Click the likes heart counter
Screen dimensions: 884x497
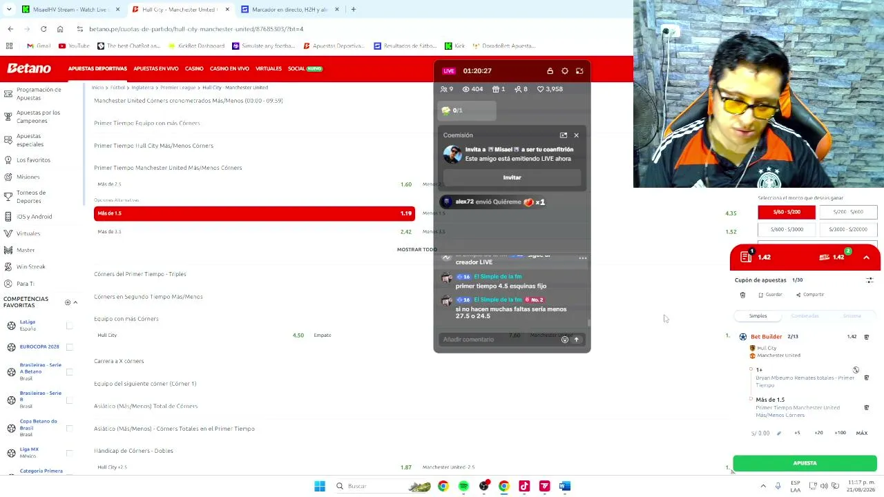550,89
